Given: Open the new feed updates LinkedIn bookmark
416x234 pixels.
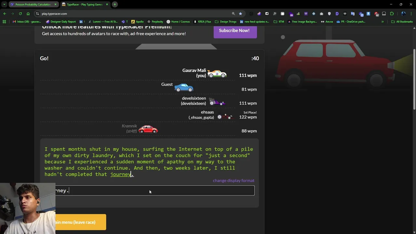Looking at the screenshot, I should 254,22.
